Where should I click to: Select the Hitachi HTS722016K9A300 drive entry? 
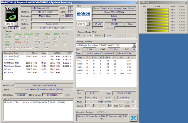coord(44,102)
